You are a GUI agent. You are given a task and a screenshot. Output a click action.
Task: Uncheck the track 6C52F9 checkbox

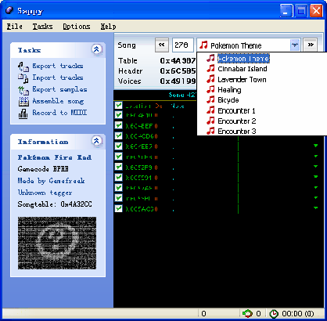click(119, 167)
